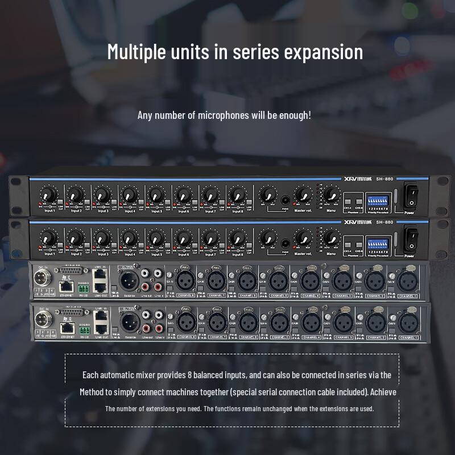Click the male XLR Output connector
Screen dimensions: 455x455
pyautogui.click(x=128, y=282)
